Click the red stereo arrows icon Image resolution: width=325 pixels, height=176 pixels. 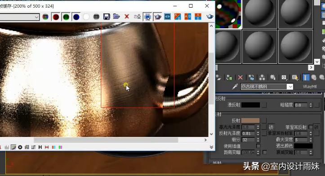click(x=47, y=147)
